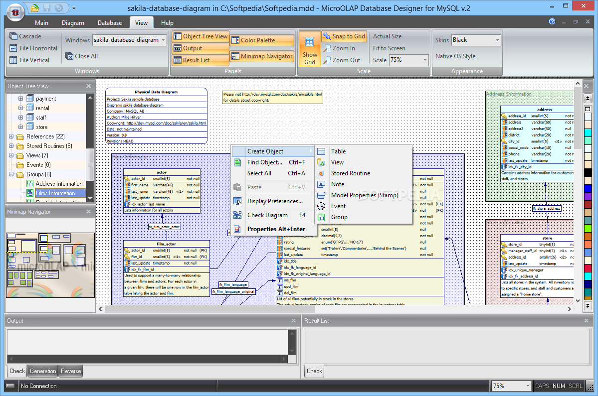Open the ribbon Scale 75% dropdown
Viewport: 598px width, 396px height.
425,60
